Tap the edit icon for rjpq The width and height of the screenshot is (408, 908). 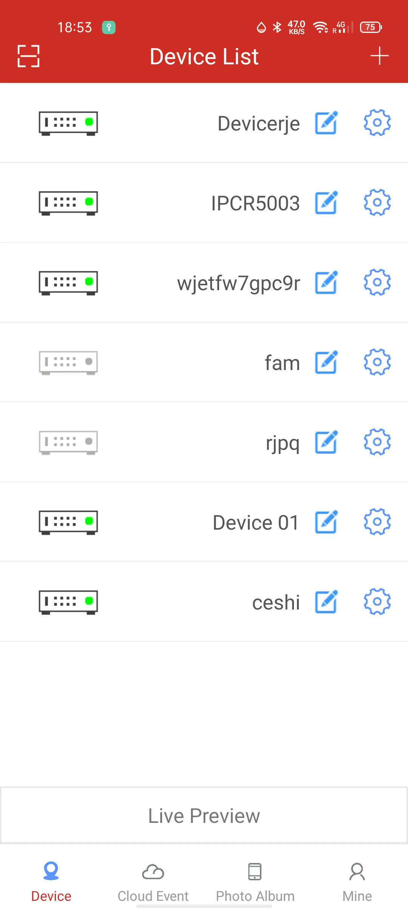tap(326, 442)
